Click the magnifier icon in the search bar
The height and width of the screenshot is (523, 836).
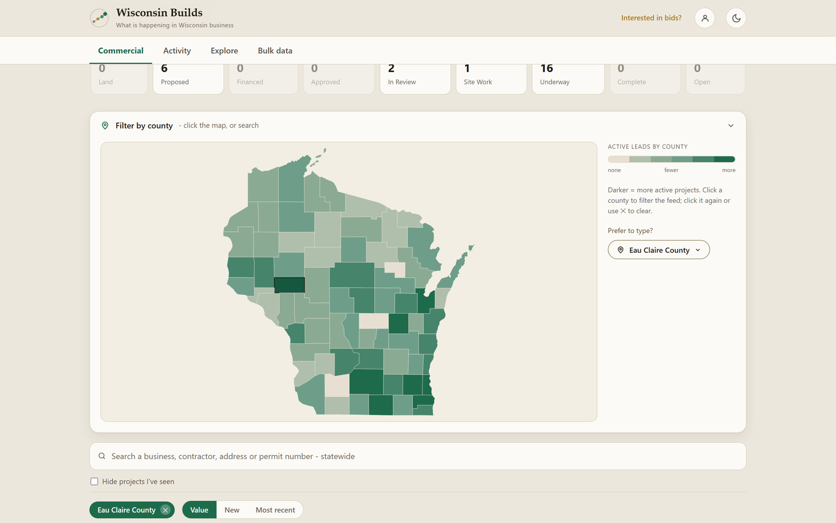click(102, 456)
